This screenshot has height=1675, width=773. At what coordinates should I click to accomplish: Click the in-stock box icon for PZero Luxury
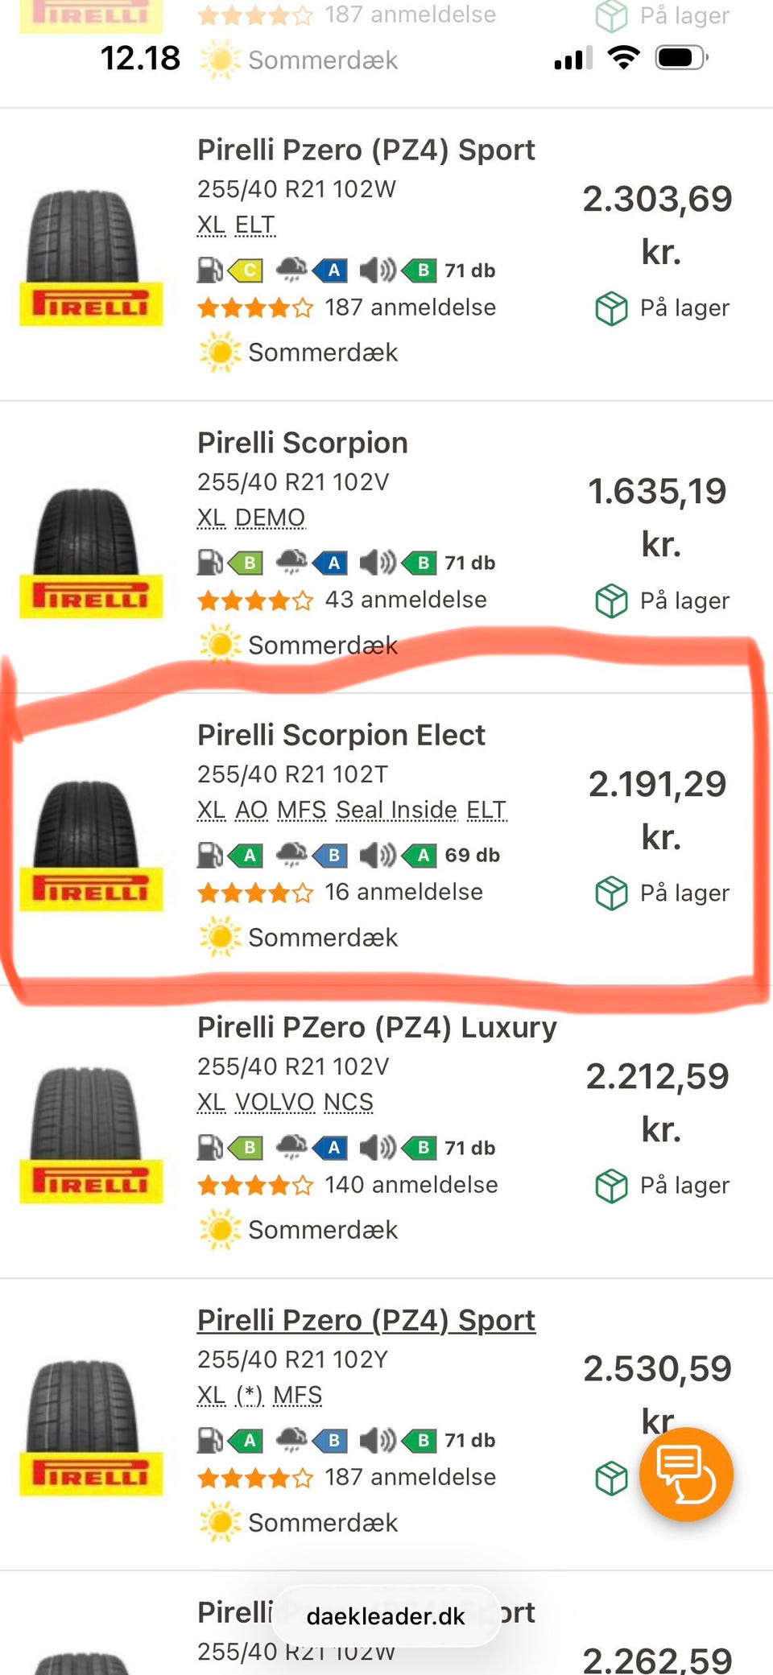coord(611,1185)
